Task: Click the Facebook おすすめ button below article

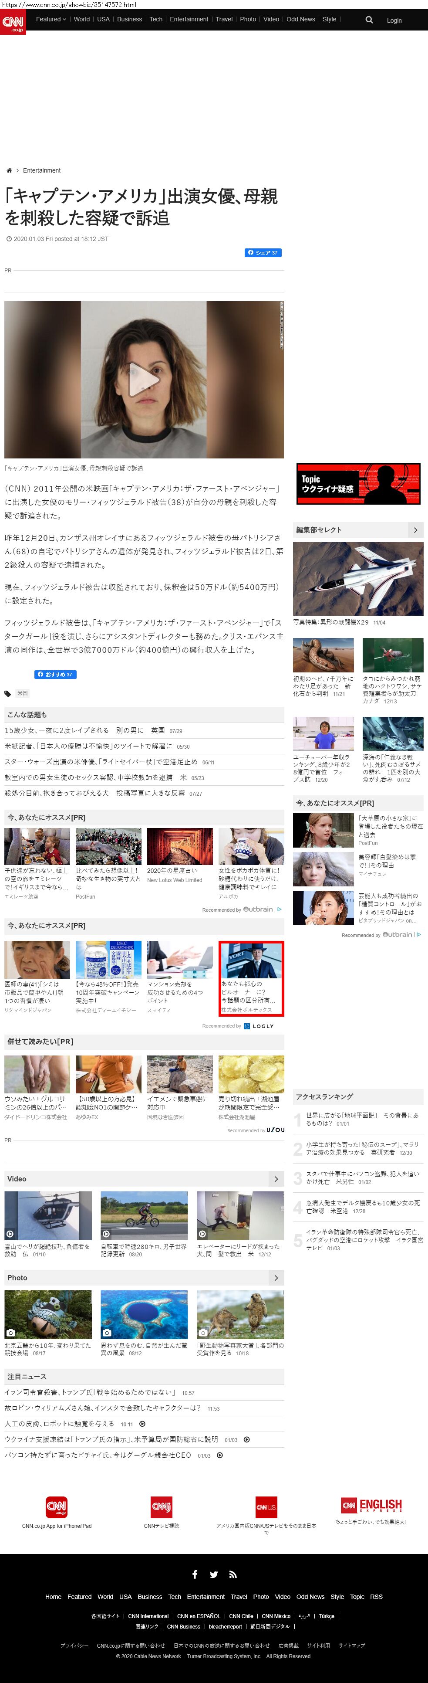Action: tap(55, 674)
